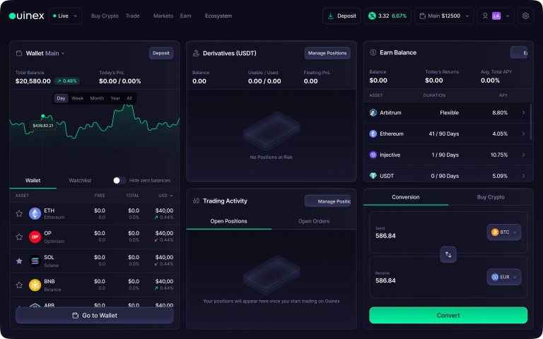543x339 pixels.
Task: Open the BTC send currency dropdown
Action: click(x=504, y=232)
